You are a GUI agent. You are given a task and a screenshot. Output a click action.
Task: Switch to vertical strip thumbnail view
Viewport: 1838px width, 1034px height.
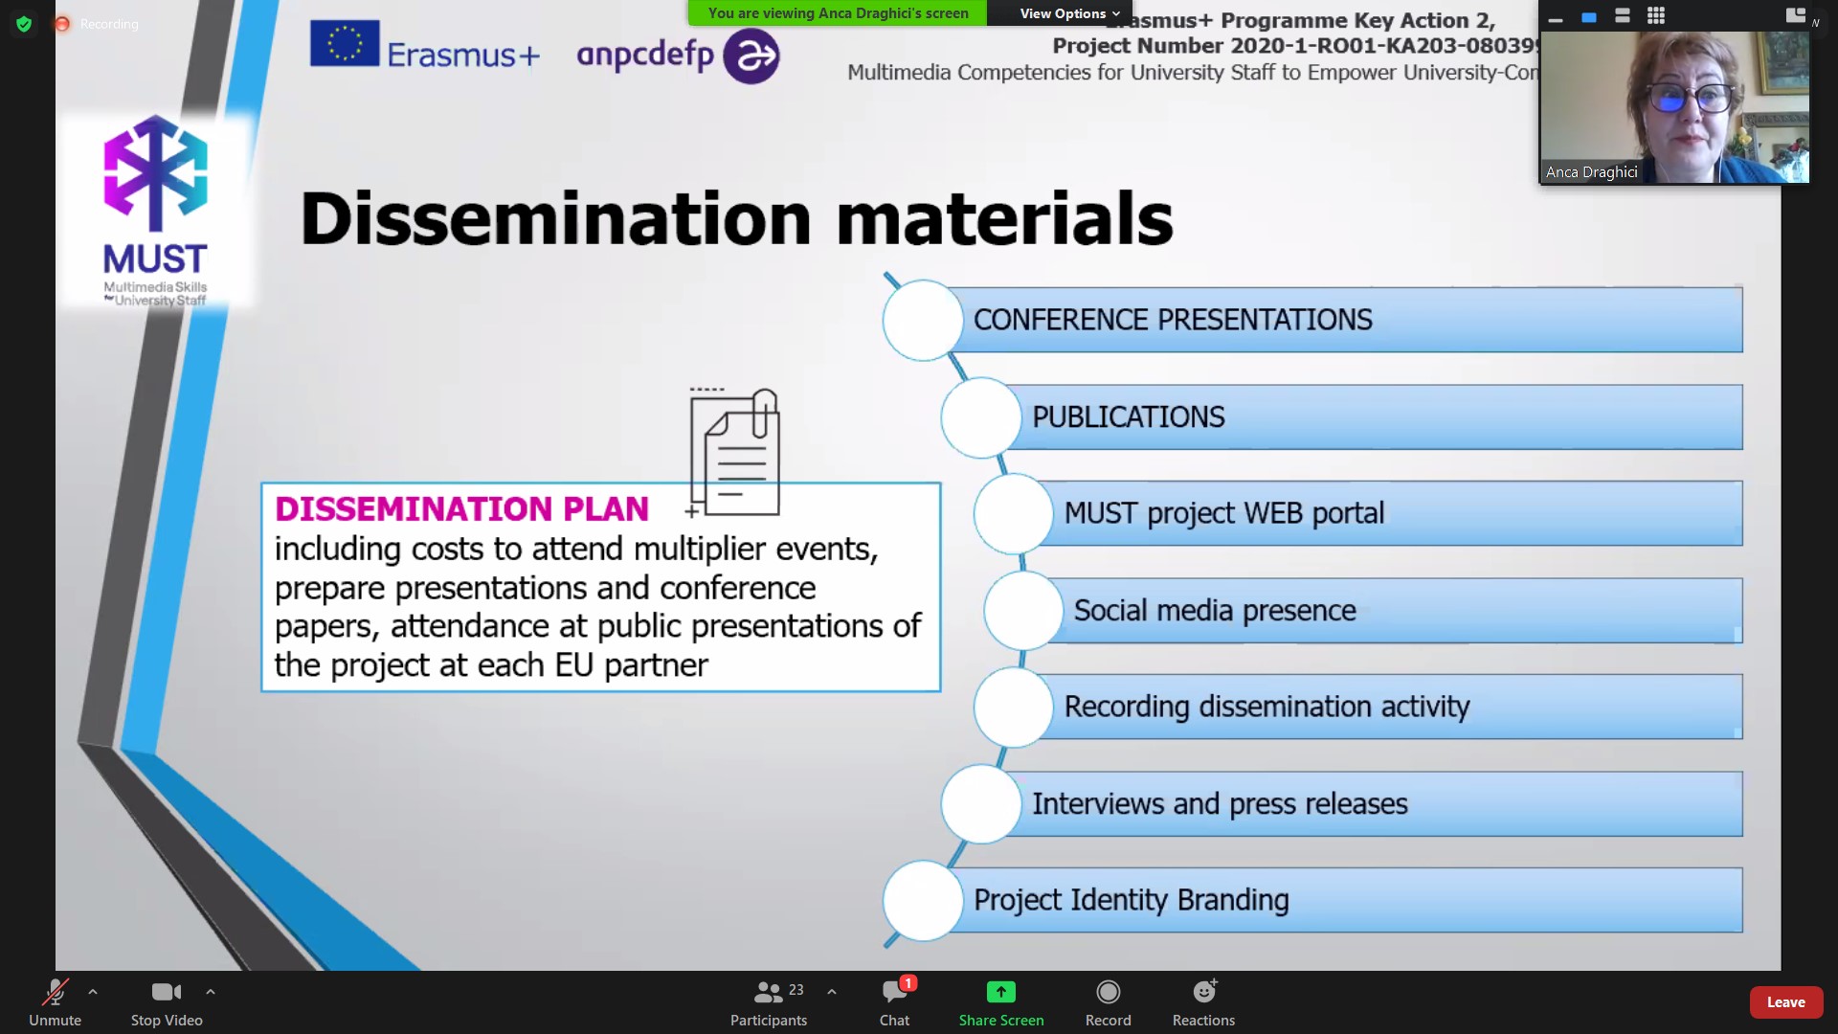(1623, 15)
